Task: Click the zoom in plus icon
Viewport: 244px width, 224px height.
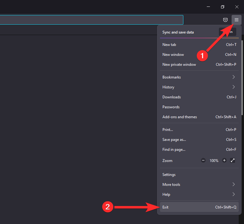Action: (224, 160)
